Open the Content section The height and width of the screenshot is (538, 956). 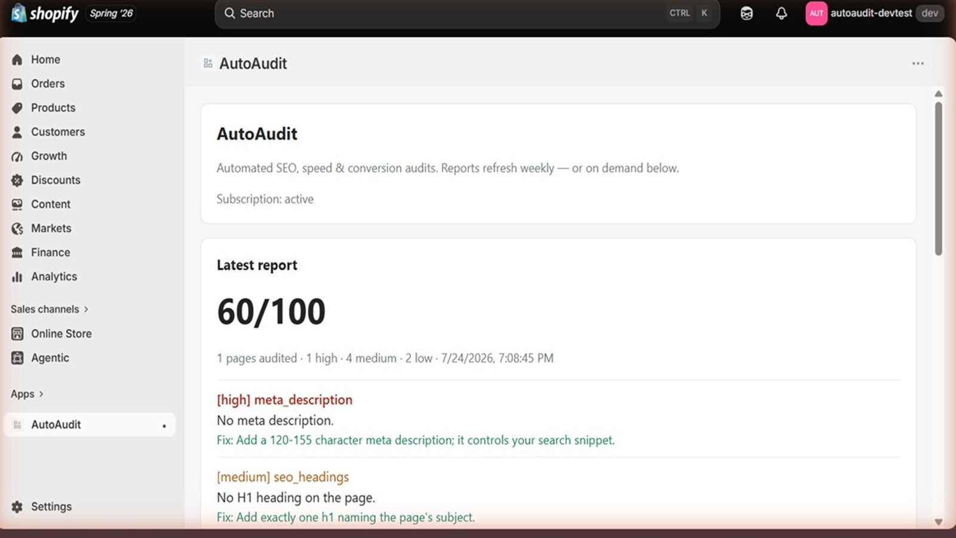click(x=51, y=204)
